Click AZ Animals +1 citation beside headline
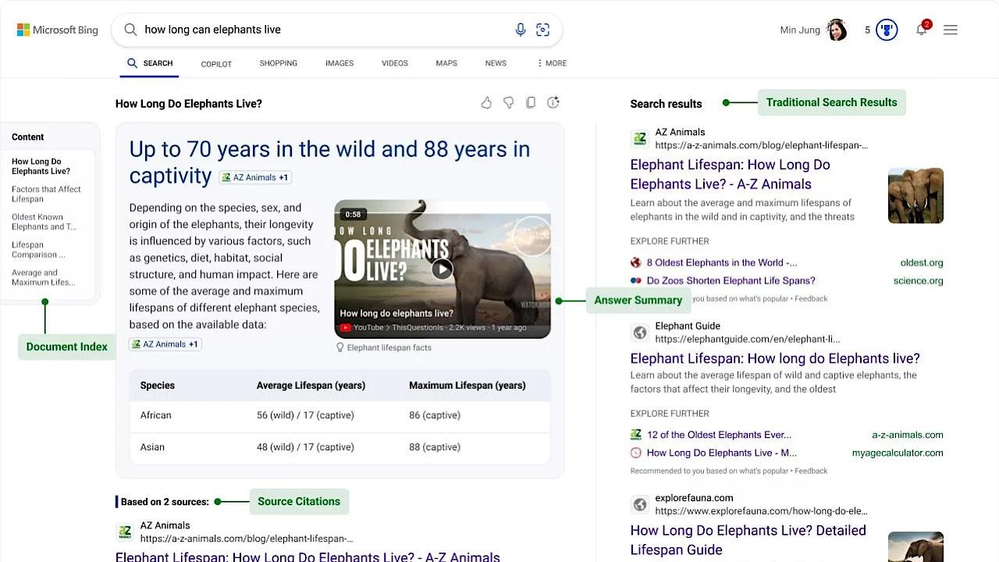The image size is (999, 562). tap(255, 177)
